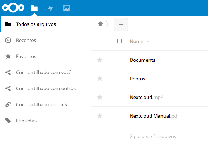208x145 pixels.
Task: Select Compartilhado com outros
Action: tap(46, 88)
